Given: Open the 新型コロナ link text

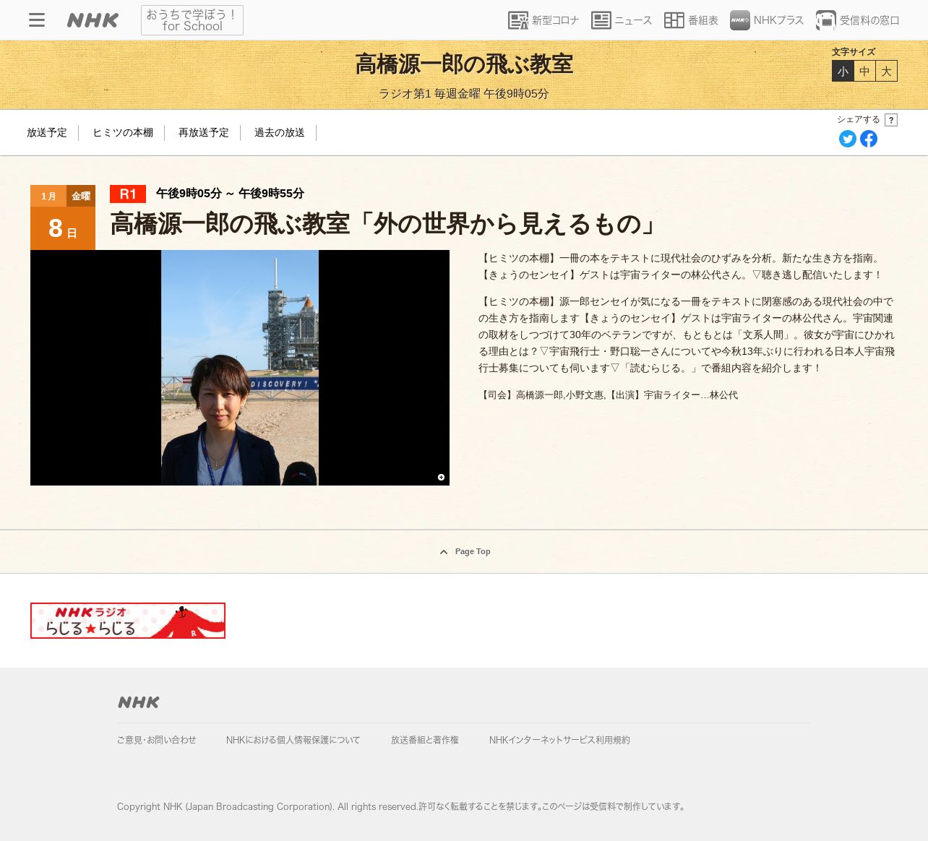Looking at the screenshot, I should tap(556, 20).
